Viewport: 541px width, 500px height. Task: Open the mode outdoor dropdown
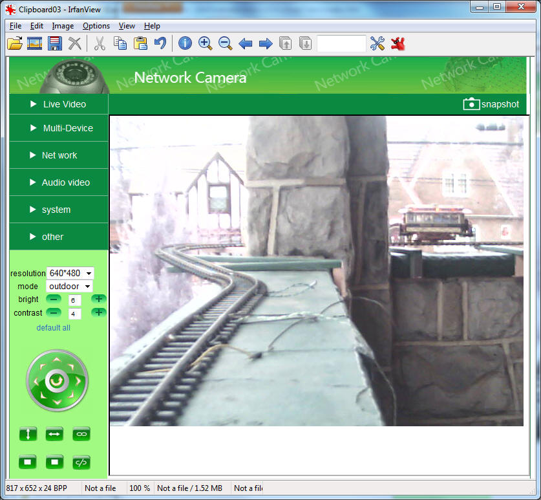[x=69, y=286]
